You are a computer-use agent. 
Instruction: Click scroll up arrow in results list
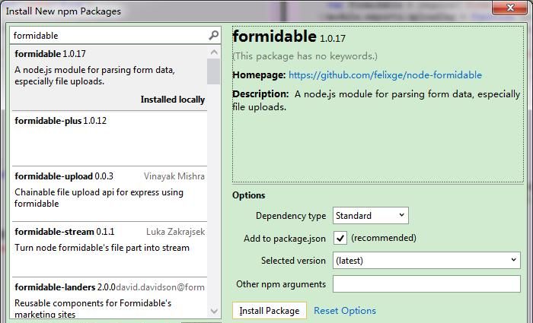tap(214, 52)
